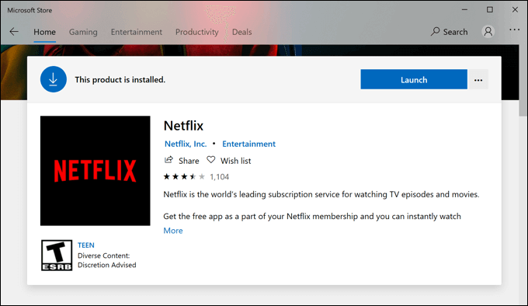Click the Netflix app title text
The width and height of the screenshot is (528, 306).
pos(183,126)
